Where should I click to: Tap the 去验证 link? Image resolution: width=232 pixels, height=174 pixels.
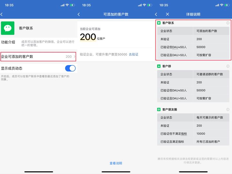[x=133, y=54]
